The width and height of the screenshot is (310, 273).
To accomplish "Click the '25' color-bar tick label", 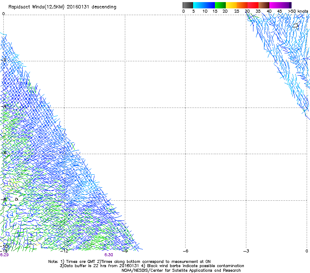I will [x=237, y=11].
